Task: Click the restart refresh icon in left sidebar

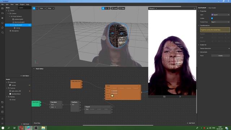Action: click(3, 27)
